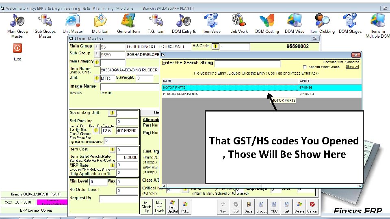Select the PLASTIC COMPONENTS row

pyautogui.click(x=261, y=94)
